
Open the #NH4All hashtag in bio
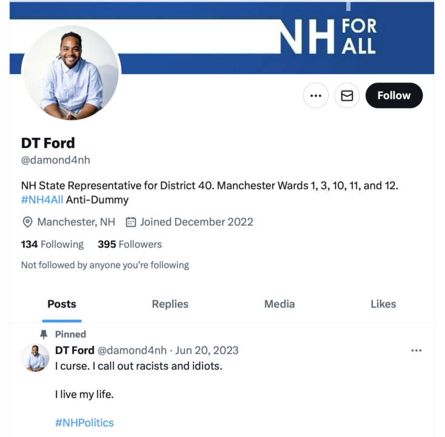pos(42,200)
